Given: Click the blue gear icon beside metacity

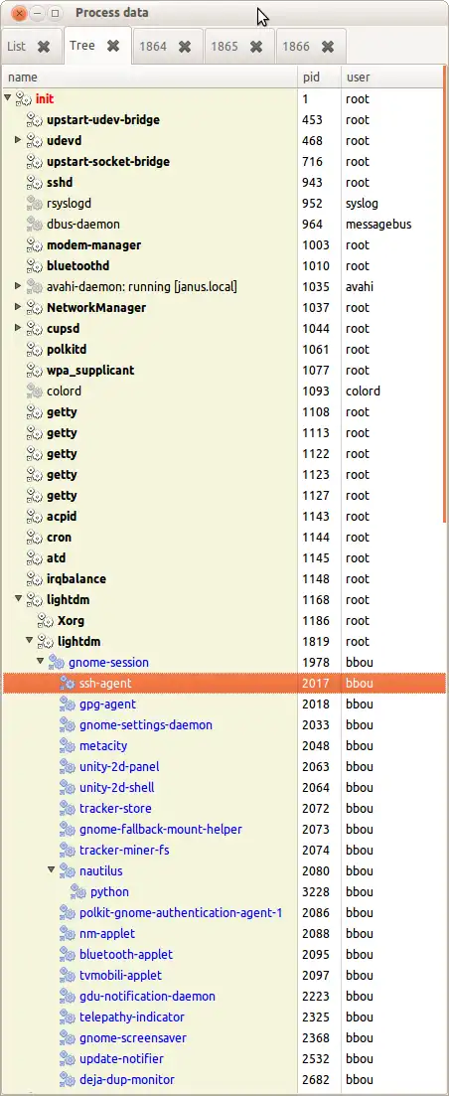Looking at the screenshot, I should [68, 746].
